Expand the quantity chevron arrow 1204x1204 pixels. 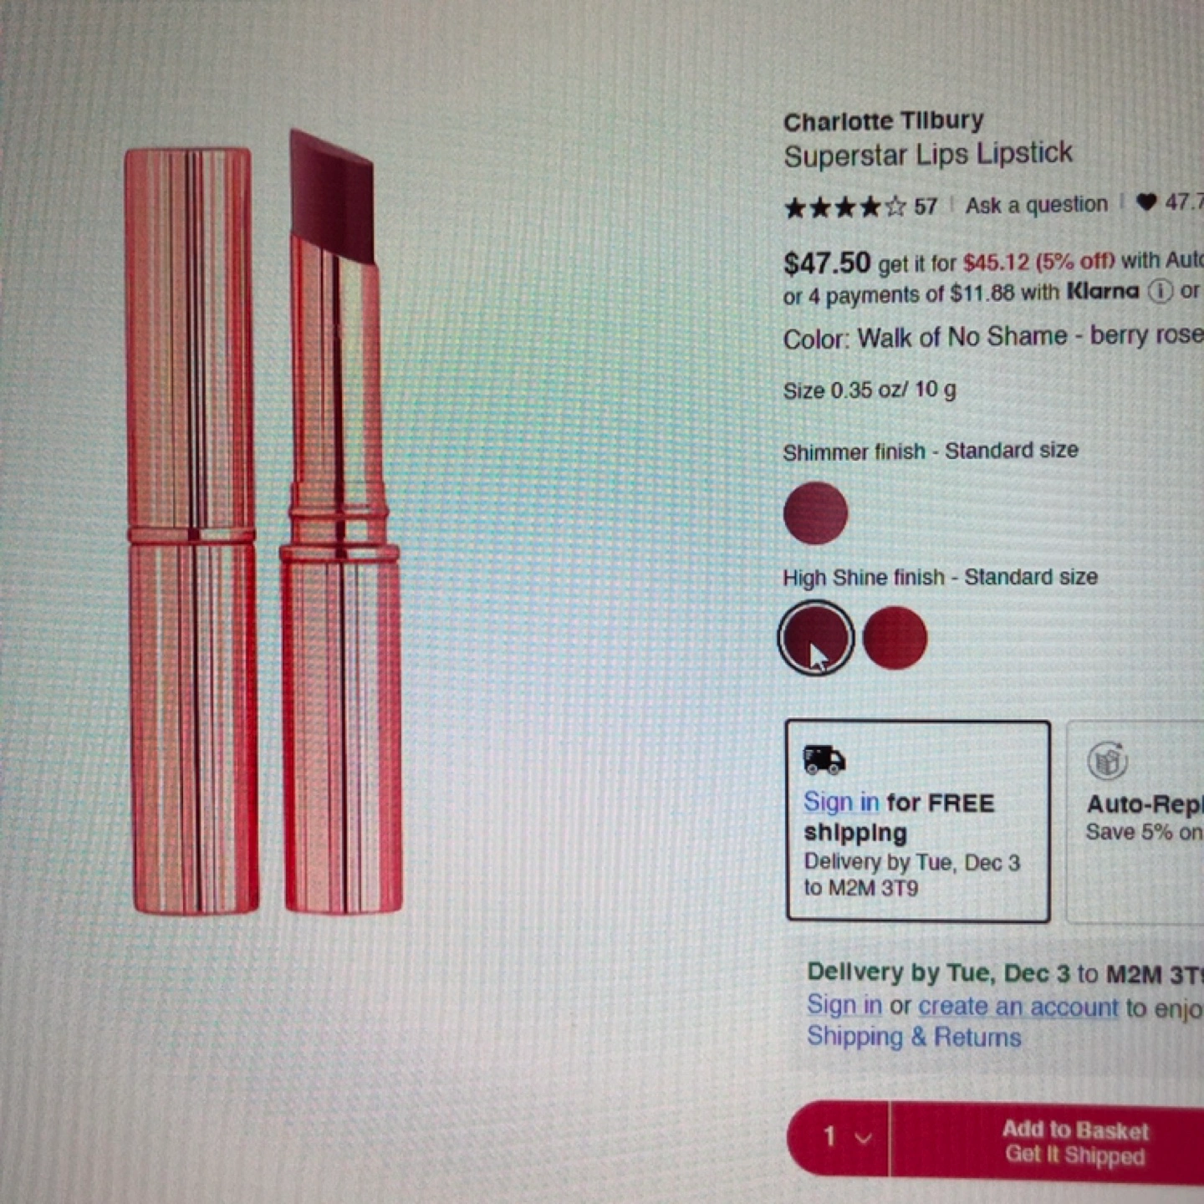pos(864,1138)
